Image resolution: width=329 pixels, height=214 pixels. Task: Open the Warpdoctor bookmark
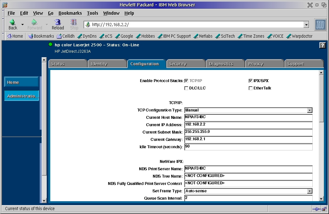pyautogui.click(x=300, y=36)
